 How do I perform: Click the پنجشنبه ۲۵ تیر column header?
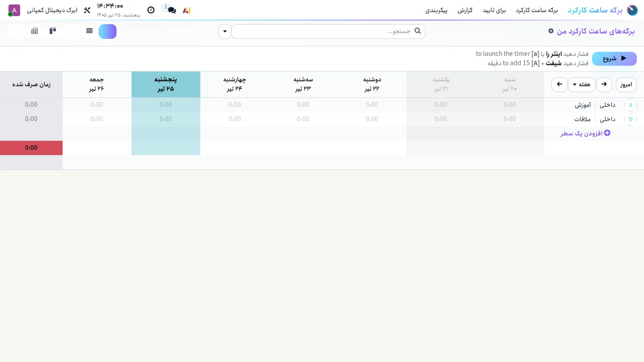[x=166, y=84]
